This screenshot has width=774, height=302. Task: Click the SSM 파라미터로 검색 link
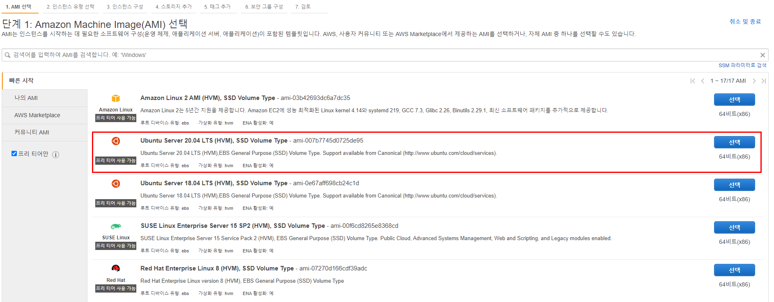742,65
